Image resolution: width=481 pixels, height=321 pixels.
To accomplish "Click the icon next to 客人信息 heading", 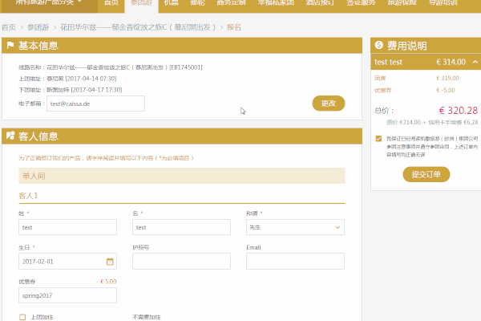I will pyautogui.click(x=10, y=136).
